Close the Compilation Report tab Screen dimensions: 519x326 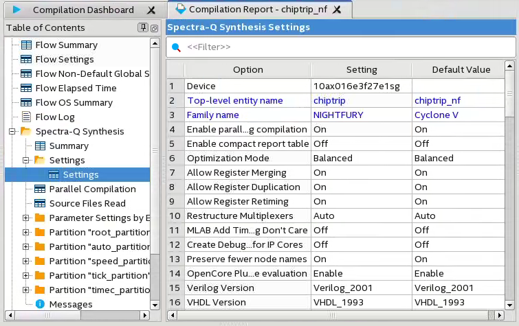pyautogui.click(x=338, y=10)
